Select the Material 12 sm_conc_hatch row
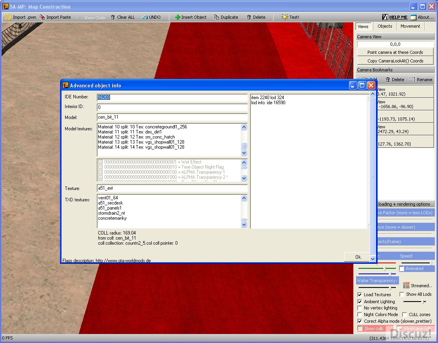 137,137
